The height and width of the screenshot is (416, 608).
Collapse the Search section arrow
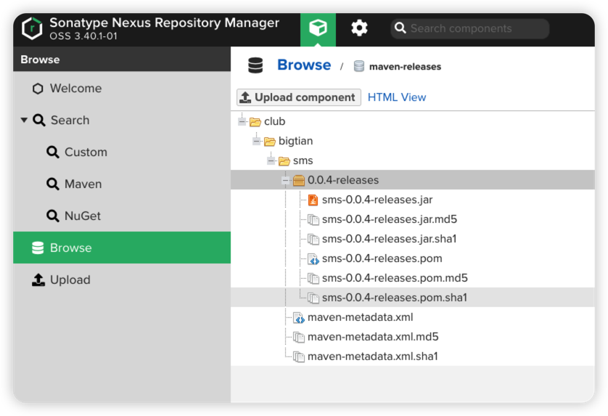tap(24, 120)
